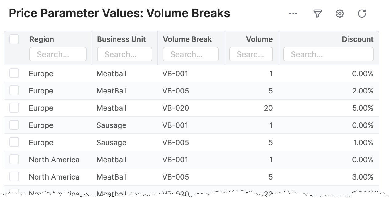Click the Price Parameter Values title

(119, 13)
